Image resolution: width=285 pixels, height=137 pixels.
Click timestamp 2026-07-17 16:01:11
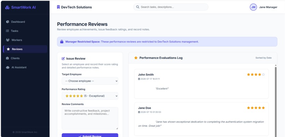pos(150,79)
